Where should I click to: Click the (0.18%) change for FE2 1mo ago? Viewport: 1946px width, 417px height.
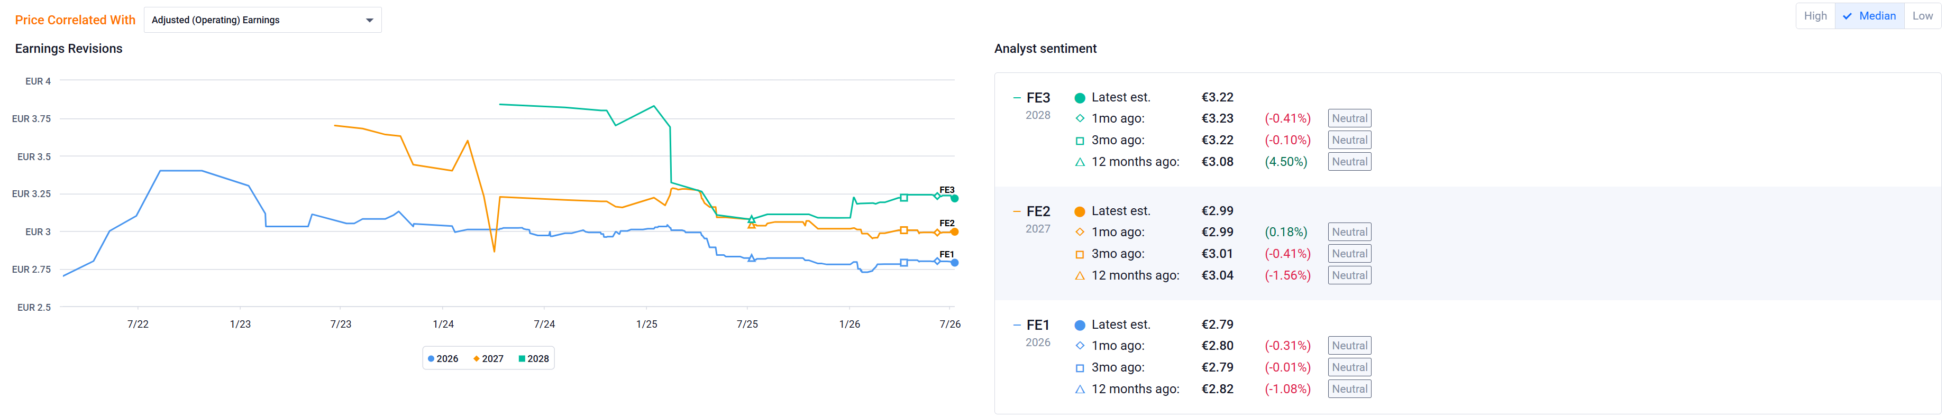click(1286, 232)
